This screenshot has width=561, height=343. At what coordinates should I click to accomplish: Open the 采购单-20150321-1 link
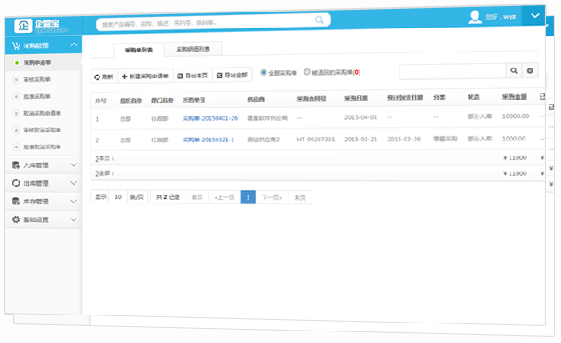[x=209, y=140]
